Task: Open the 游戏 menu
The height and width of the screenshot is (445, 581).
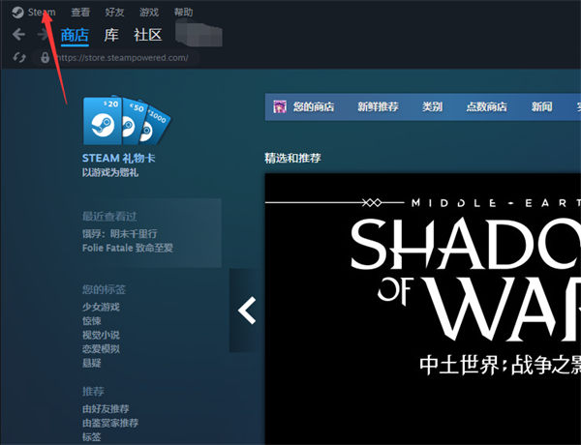Action: (149, 13)
